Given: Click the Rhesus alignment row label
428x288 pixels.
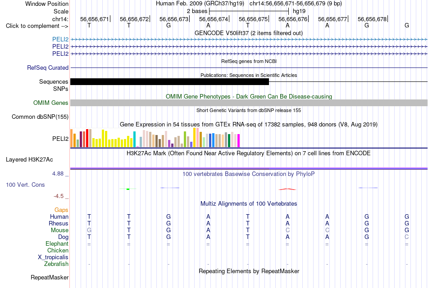Looking at the screenshot, I should [x=59, y=224].
